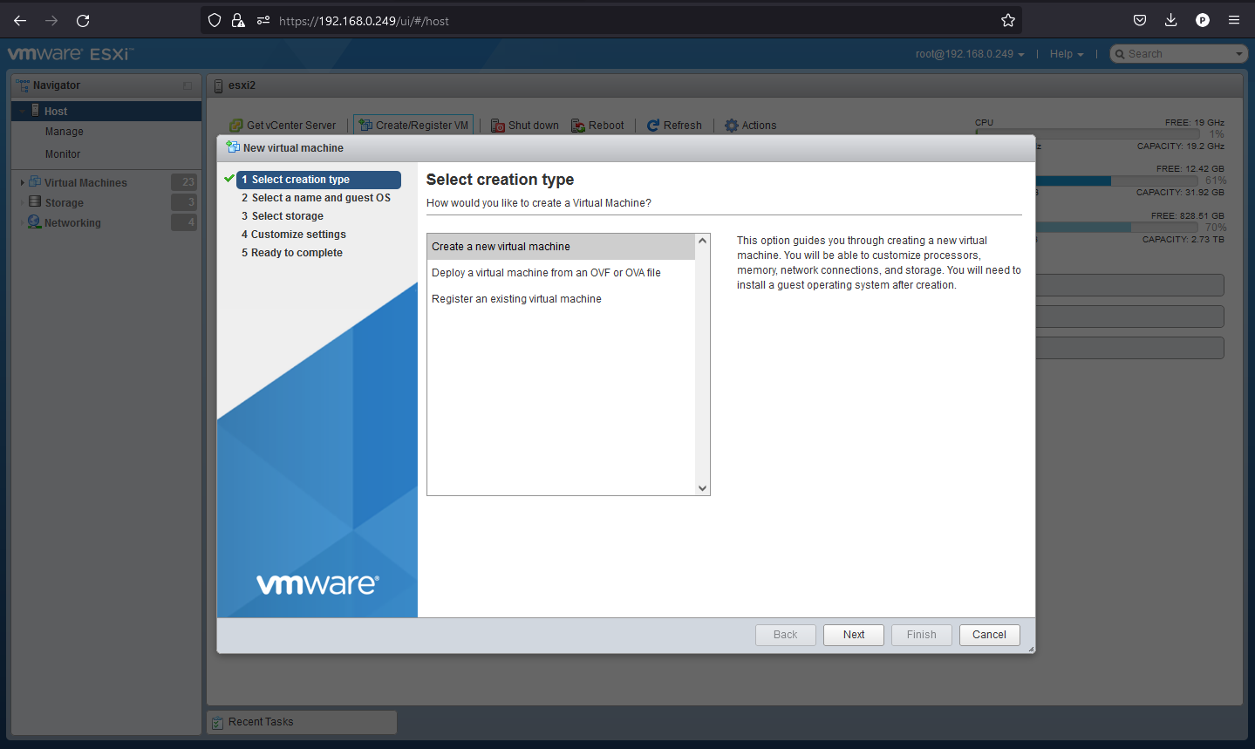Open browser downloads arrow icon
Image resolution: width=1255 pixels, height=749 pixels.
[x=1171, y=20]
